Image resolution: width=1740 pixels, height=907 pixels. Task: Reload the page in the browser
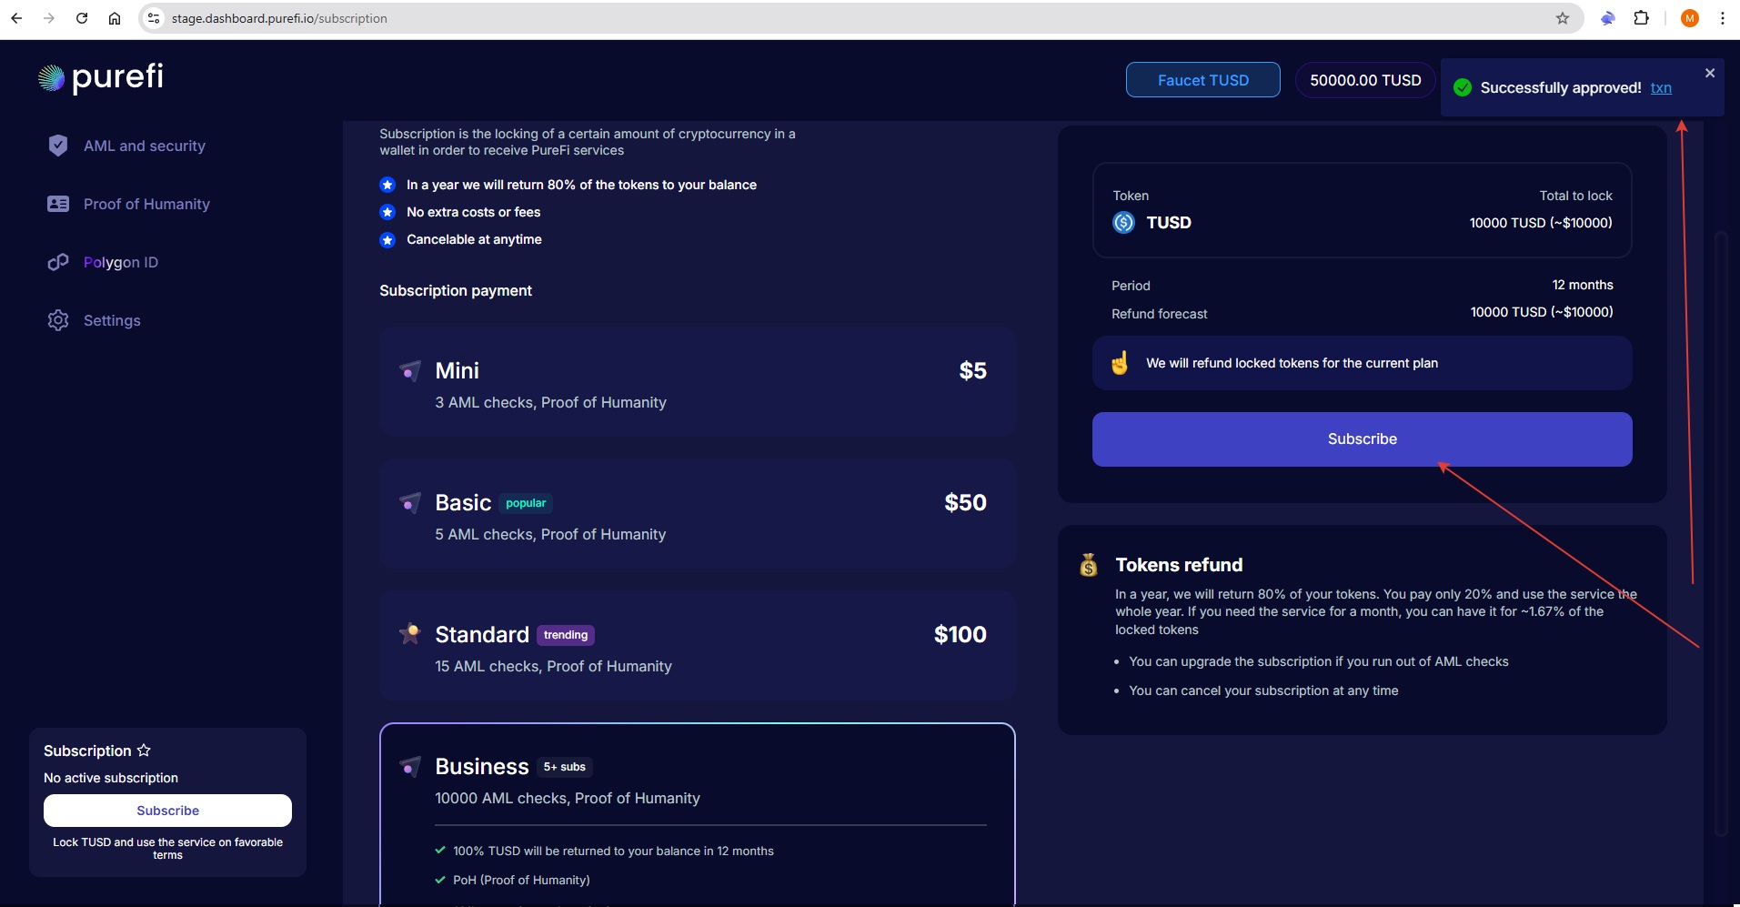pyautogui.click(x=82, y=18)
